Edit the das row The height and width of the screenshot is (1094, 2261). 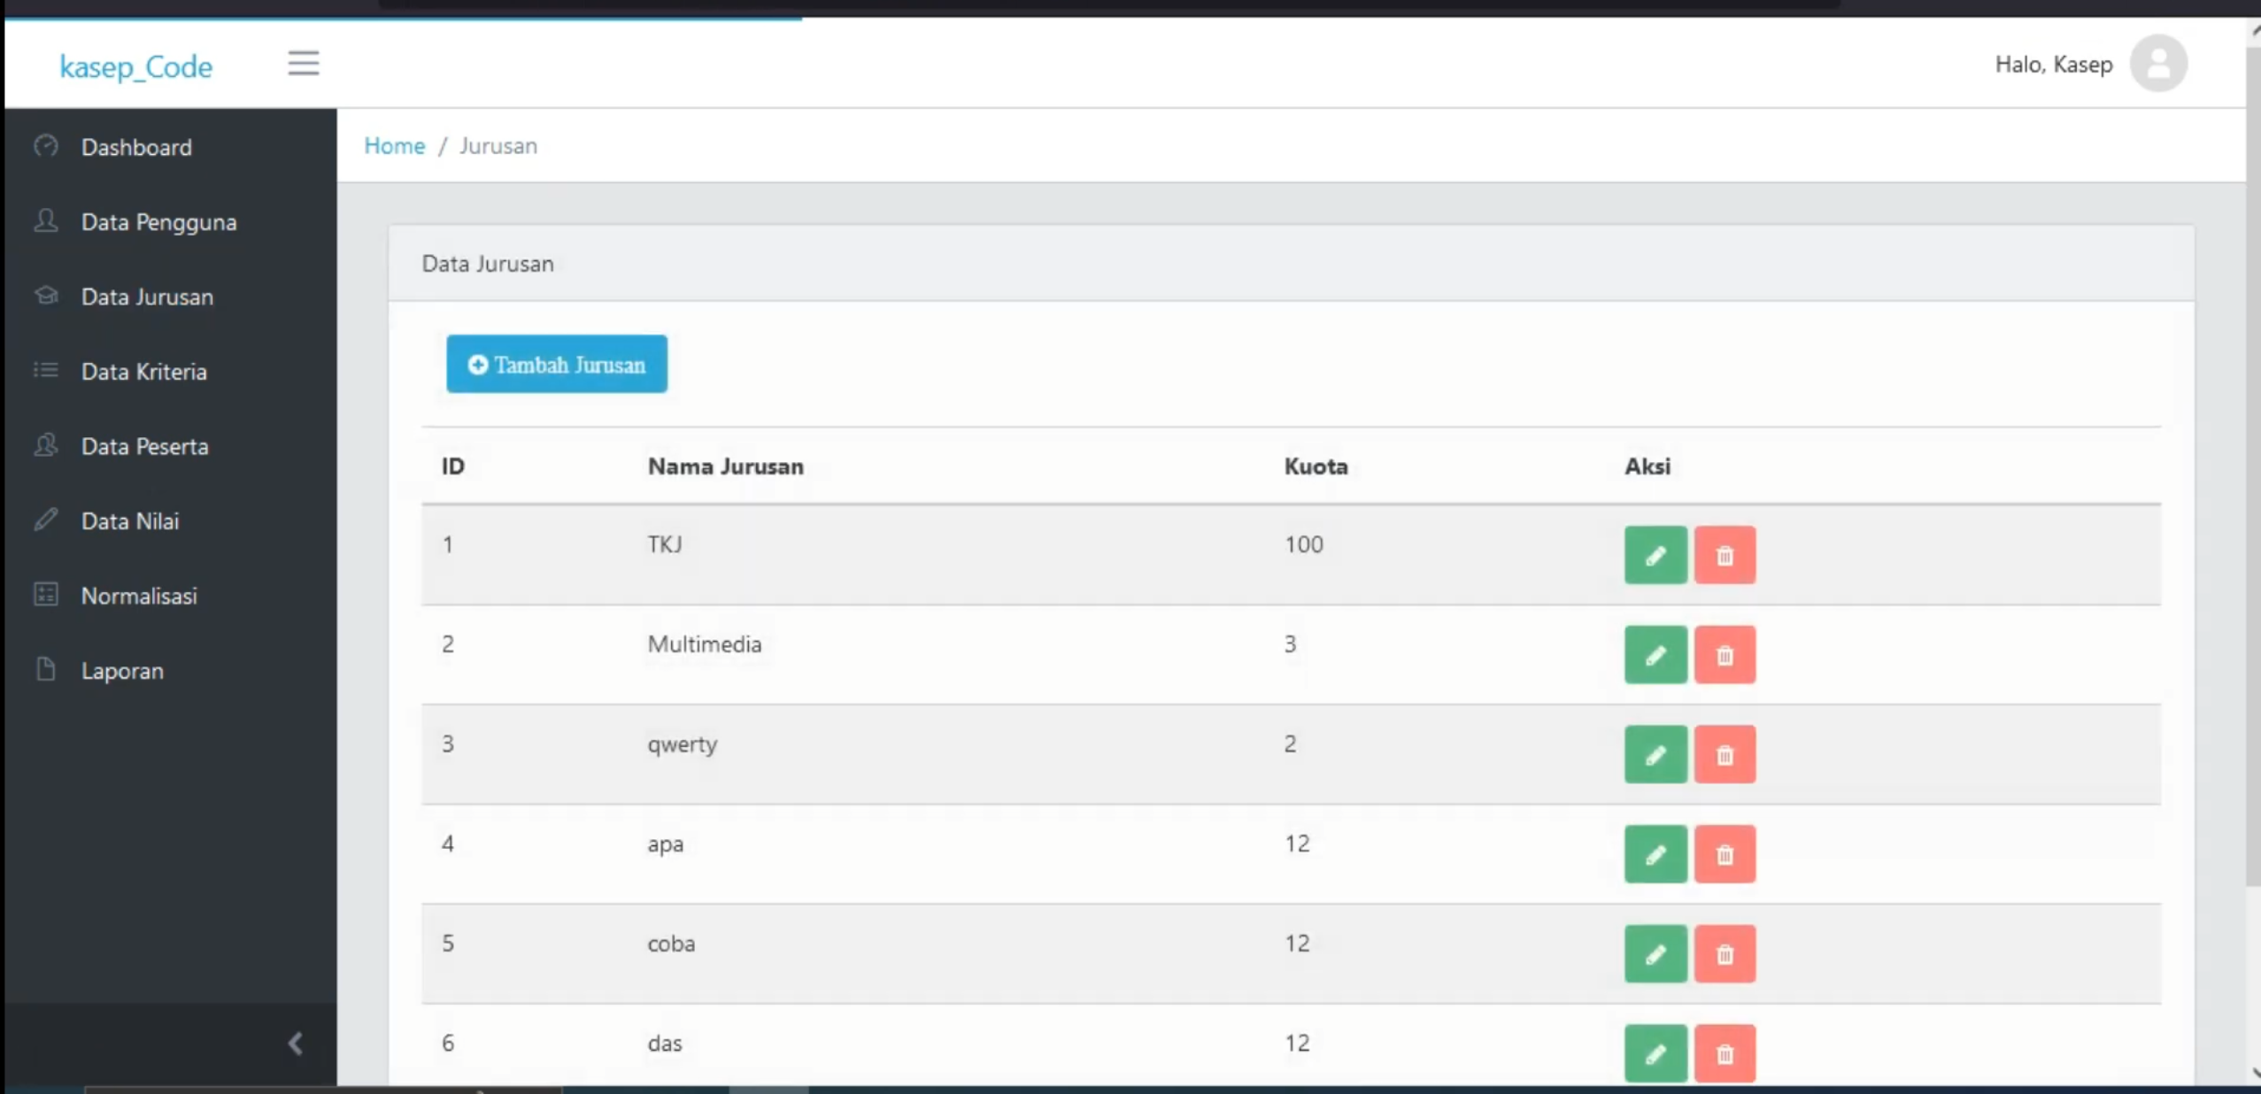[1655, 1053]
